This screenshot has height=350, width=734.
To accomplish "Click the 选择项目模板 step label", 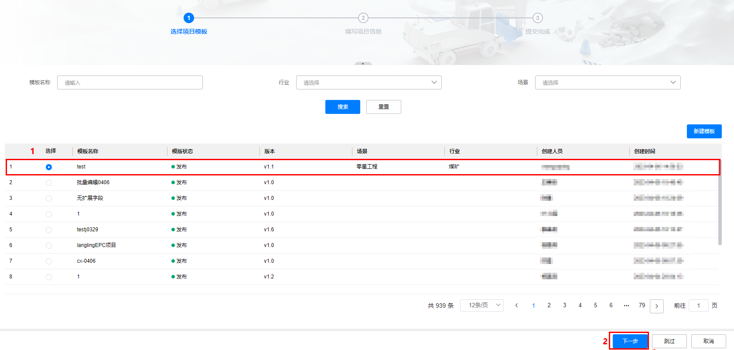I will (x=189, y=31).
